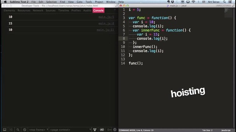Open the Notification Center list icon
This screenshot has width=236, height=132.
(x=230, y=2)
